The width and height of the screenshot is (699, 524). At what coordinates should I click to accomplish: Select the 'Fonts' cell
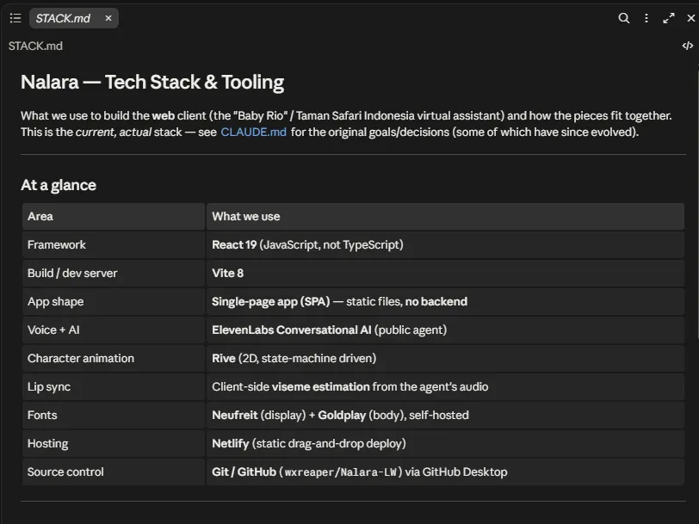tap(114, 415)
